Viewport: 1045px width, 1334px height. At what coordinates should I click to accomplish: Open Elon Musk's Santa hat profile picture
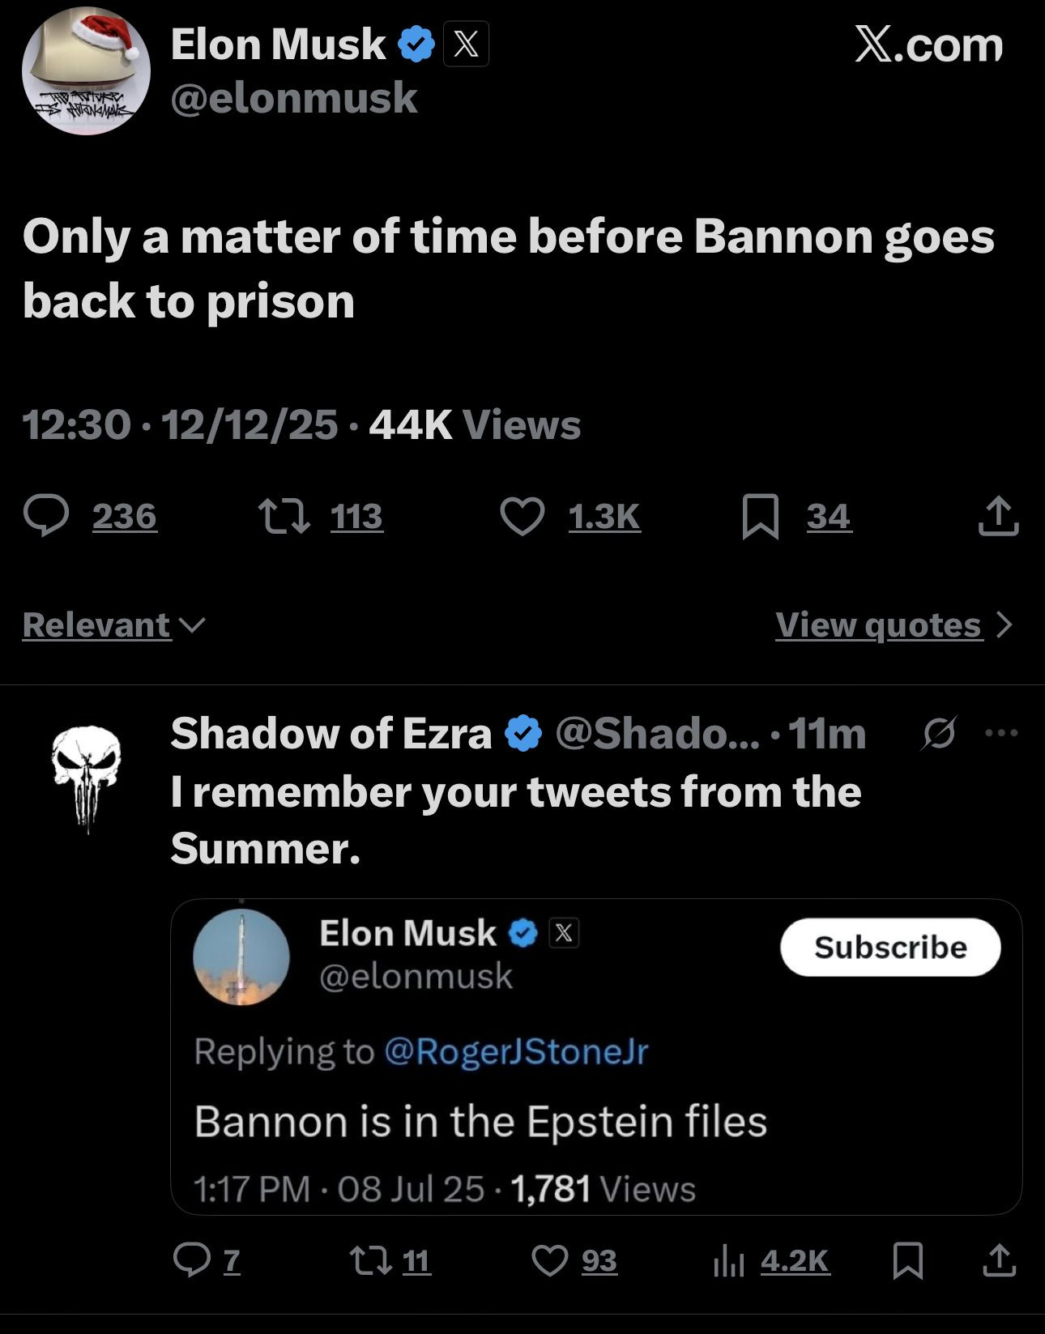click(86, 71)
